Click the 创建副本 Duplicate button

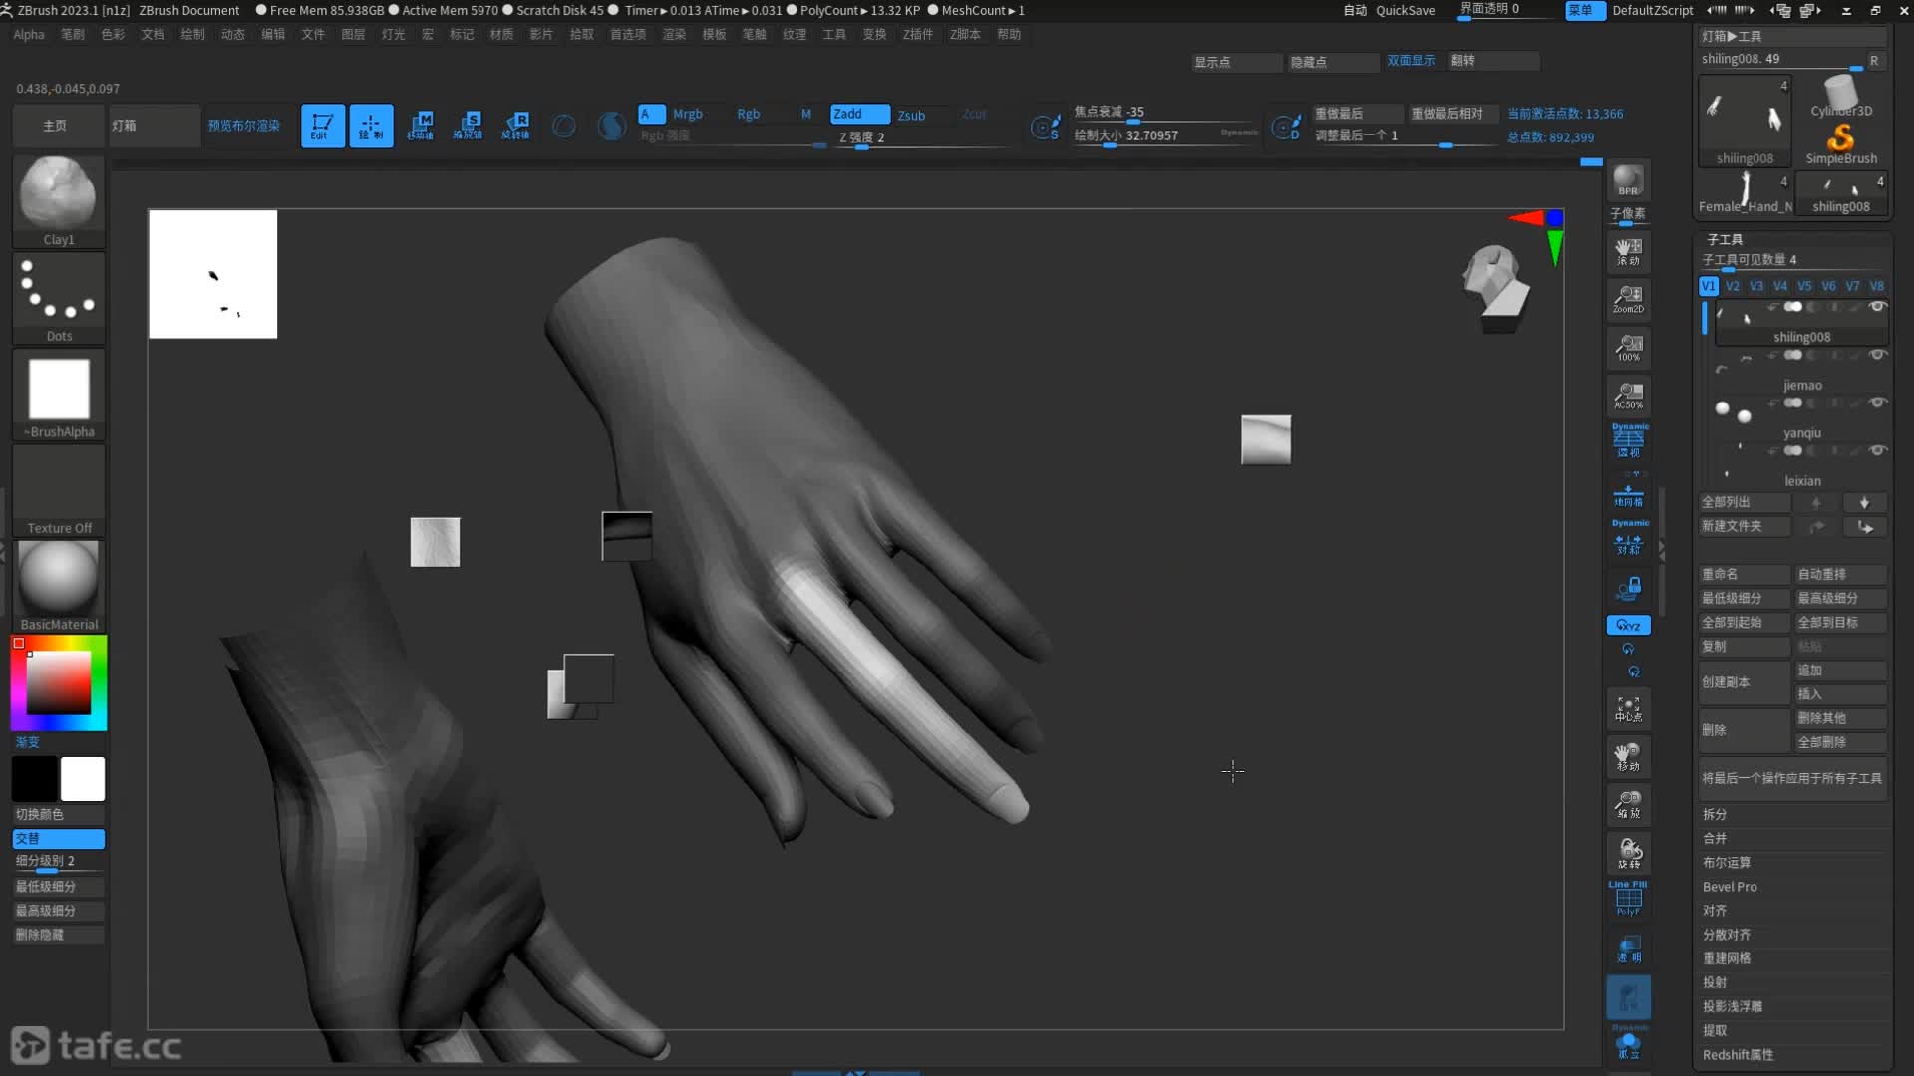pyautogui.click(x=1744, y=682)
